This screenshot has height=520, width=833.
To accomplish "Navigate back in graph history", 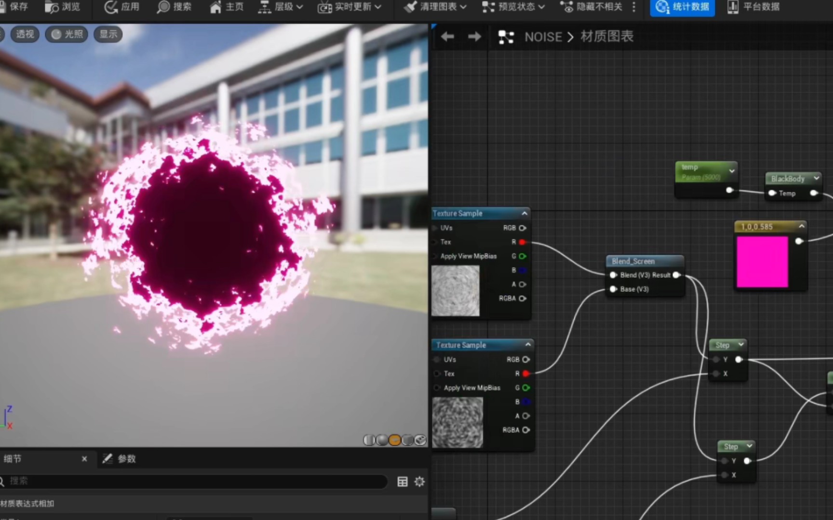I will (x=447, y=37).
